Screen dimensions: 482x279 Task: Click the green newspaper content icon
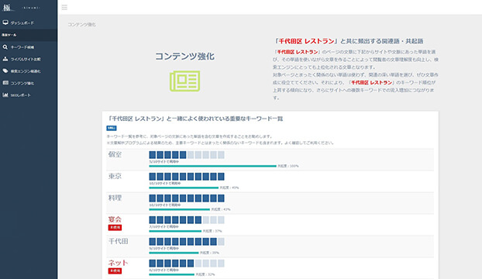(x=184, y=81)
